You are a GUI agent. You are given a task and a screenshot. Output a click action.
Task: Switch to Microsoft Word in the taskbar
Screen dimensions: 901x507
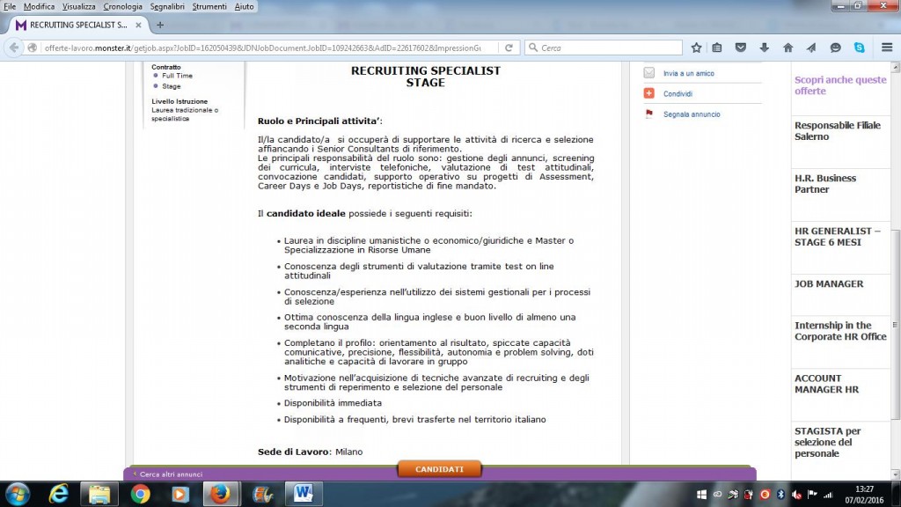(304, 494)
